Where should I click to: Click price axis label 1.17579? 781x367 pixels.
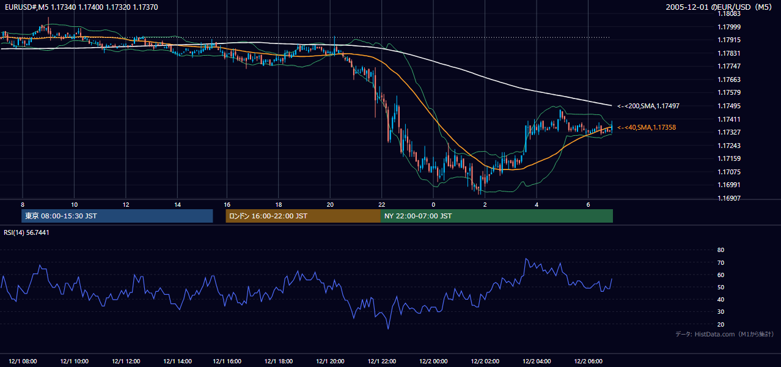click(x=728, y=92)
